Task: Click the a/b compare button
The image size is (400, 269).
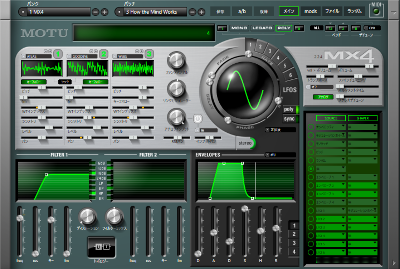Action: (242, 11)
